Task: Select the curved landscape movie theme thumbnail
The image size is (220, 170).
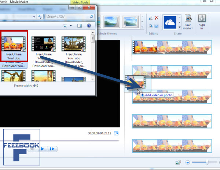Action: coord(112,22)
